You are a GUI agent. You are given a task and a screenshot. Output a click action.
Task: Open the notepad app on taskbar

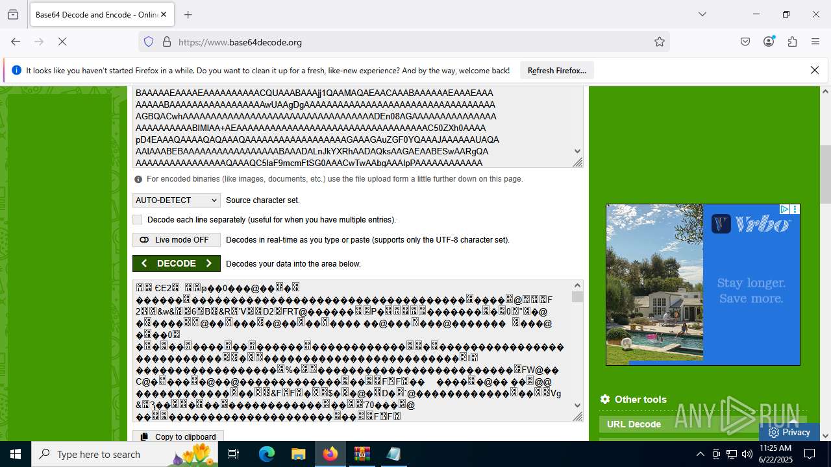393,454
